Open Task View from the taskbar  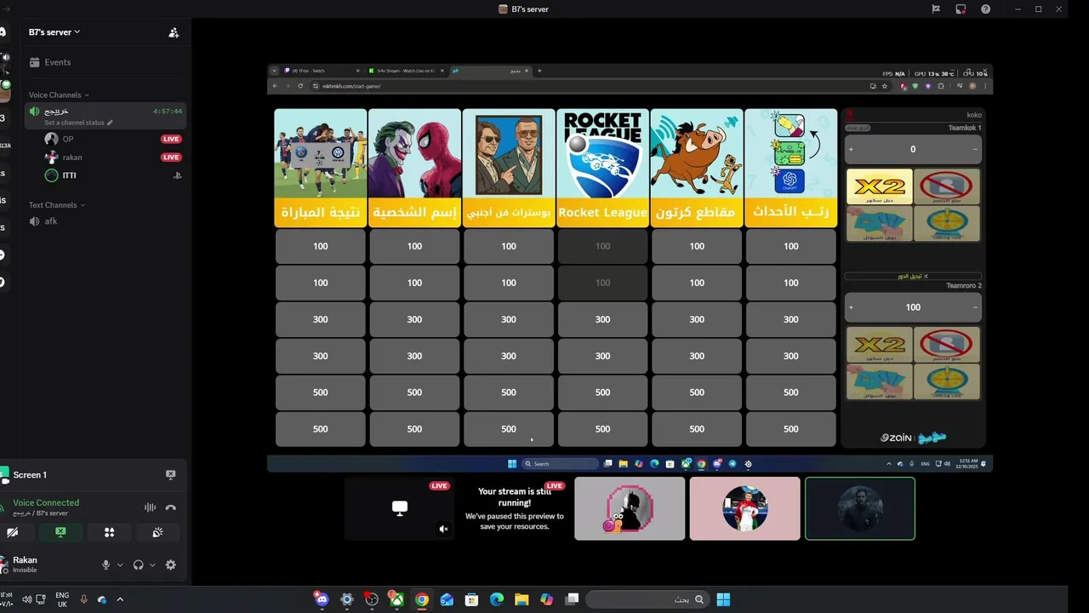[572, 599]
